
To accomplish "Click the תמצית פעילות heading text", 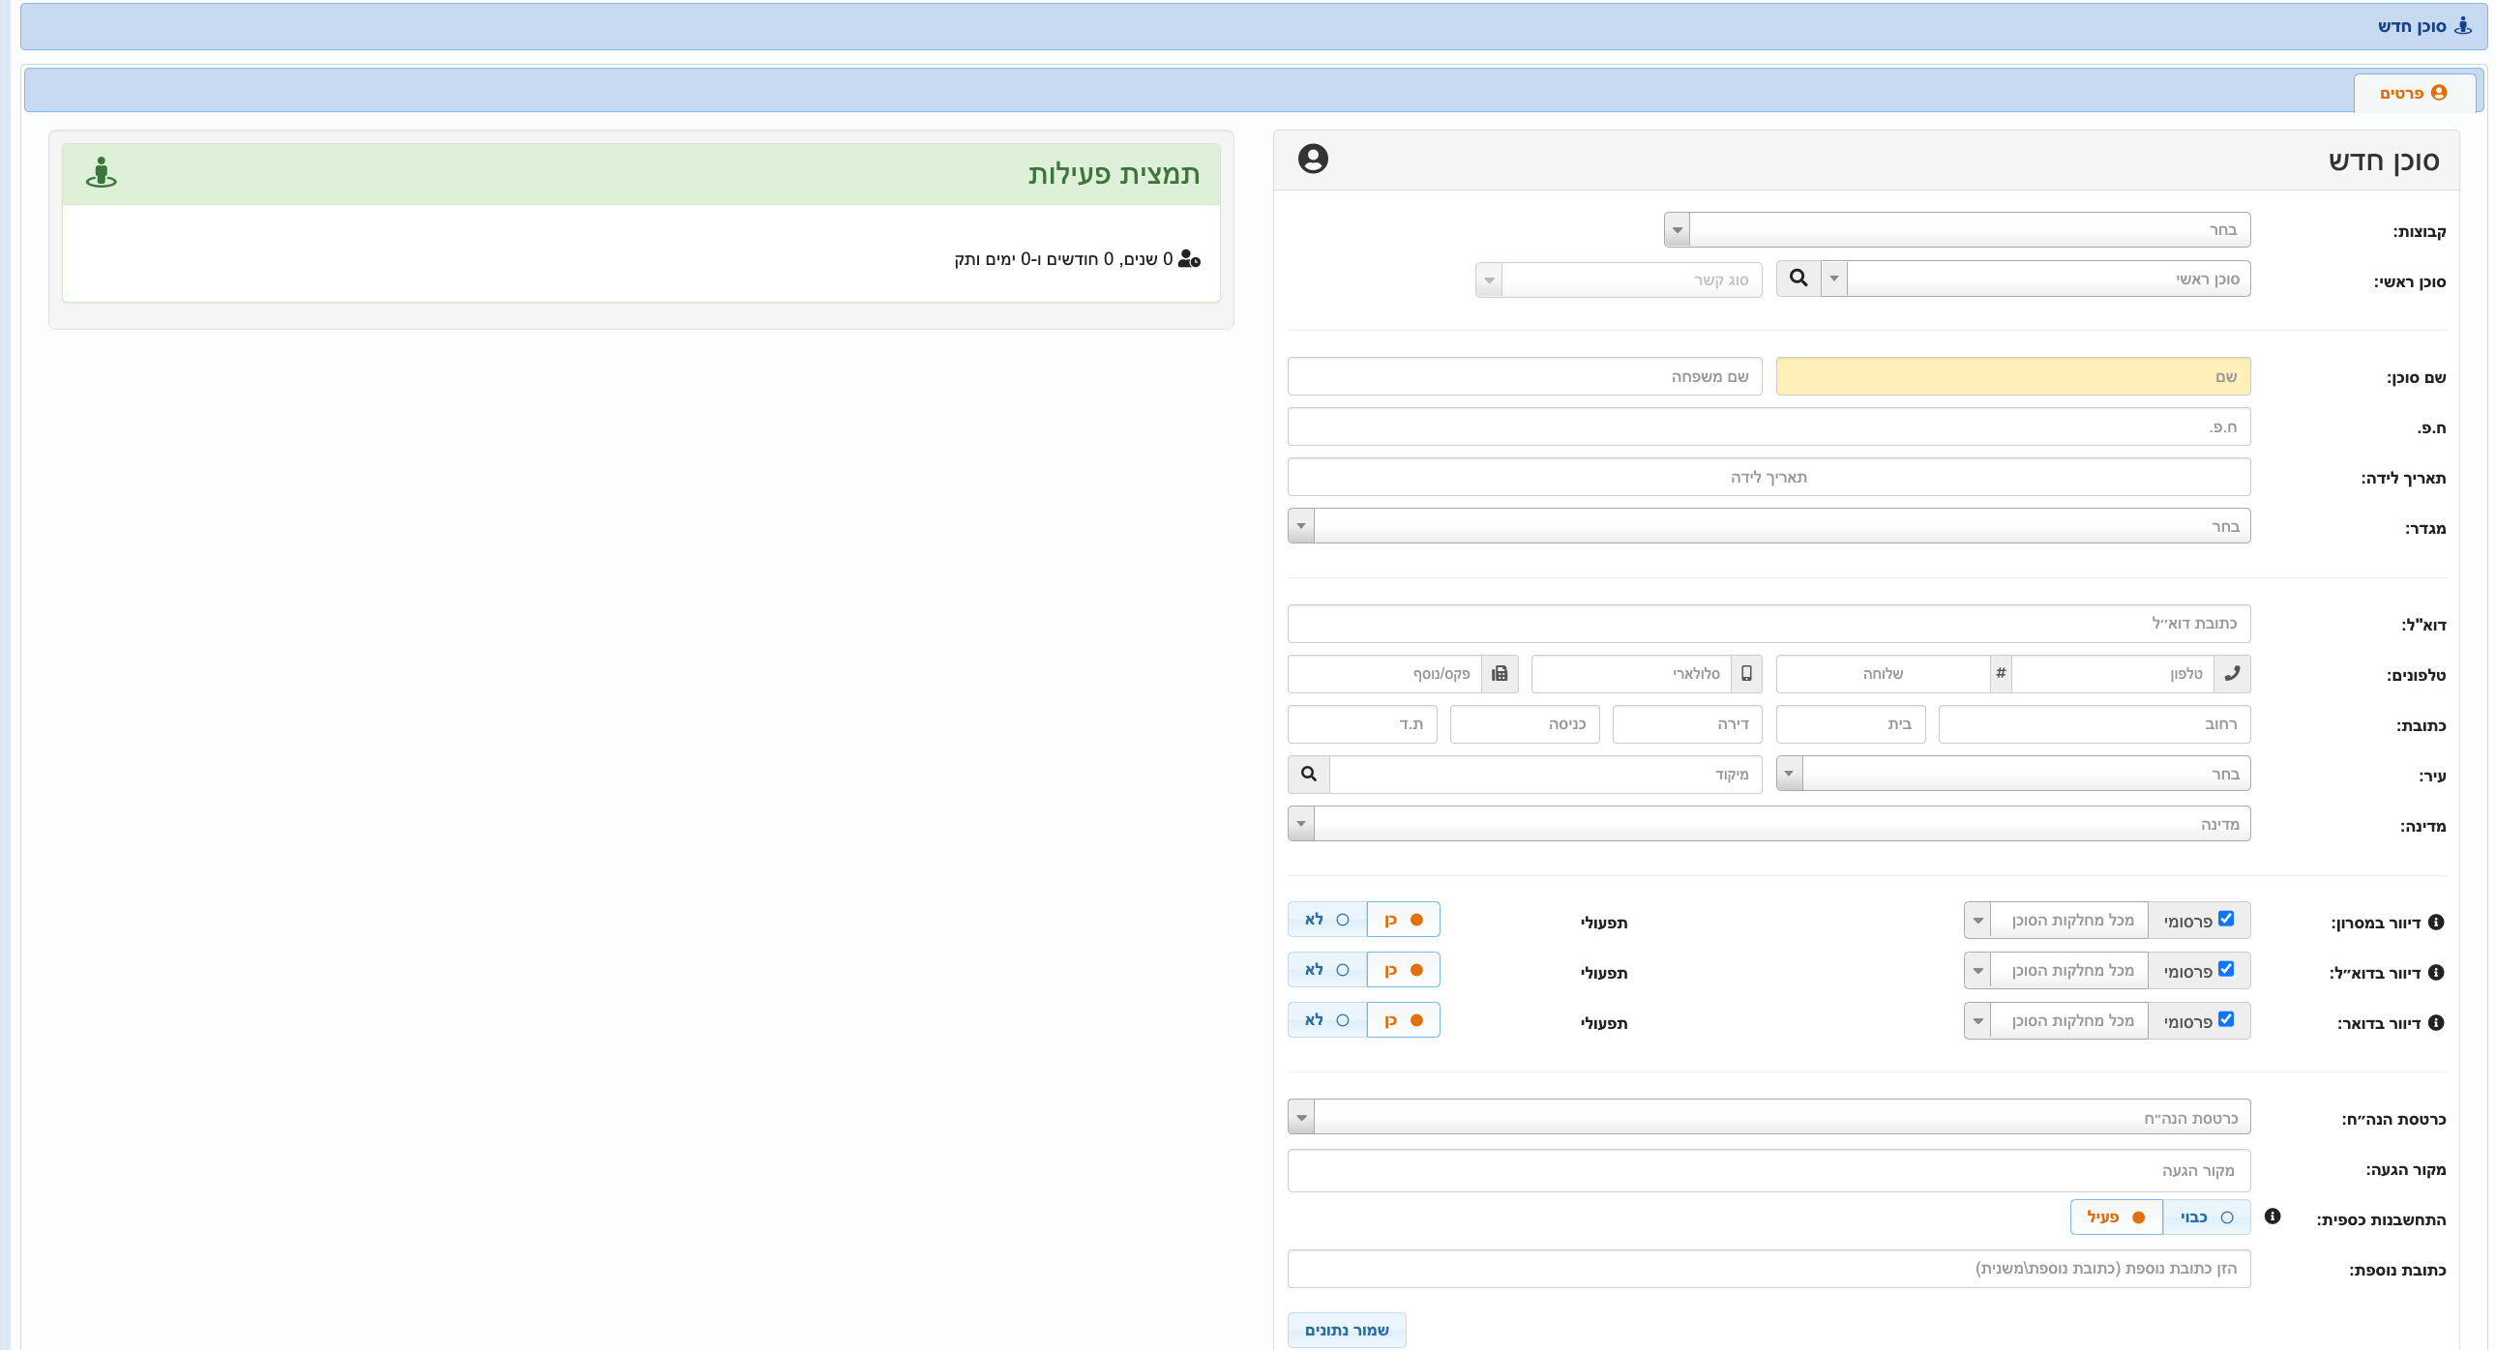I will tap(1114, 174).
